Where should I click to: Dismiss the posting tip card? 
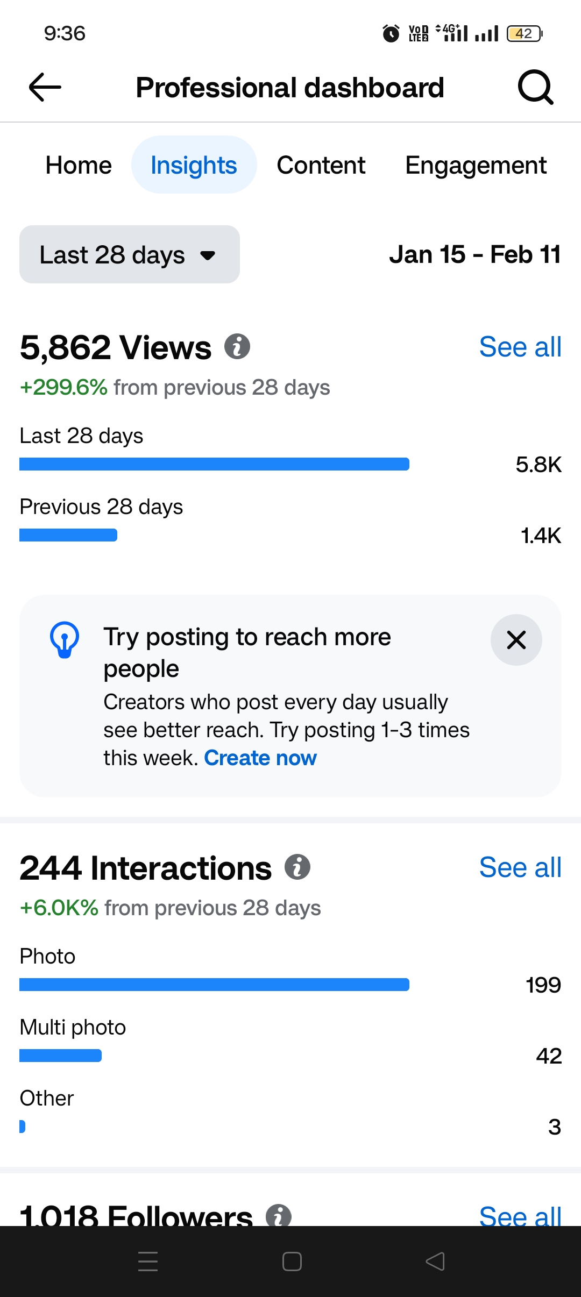click(516, 640)
